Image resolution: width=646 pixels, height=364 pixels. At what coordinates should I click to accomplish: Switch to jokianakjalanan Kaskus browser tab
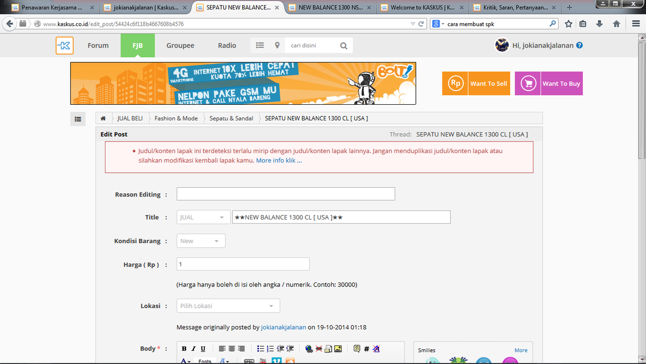tap(144, 8)
